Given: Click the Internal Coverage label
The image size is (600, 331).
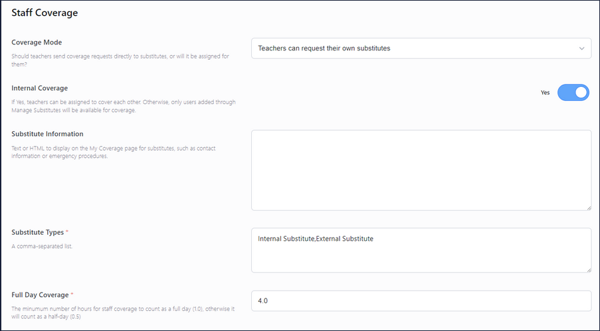Looking at the screenshot, I should tap(39, 88).
